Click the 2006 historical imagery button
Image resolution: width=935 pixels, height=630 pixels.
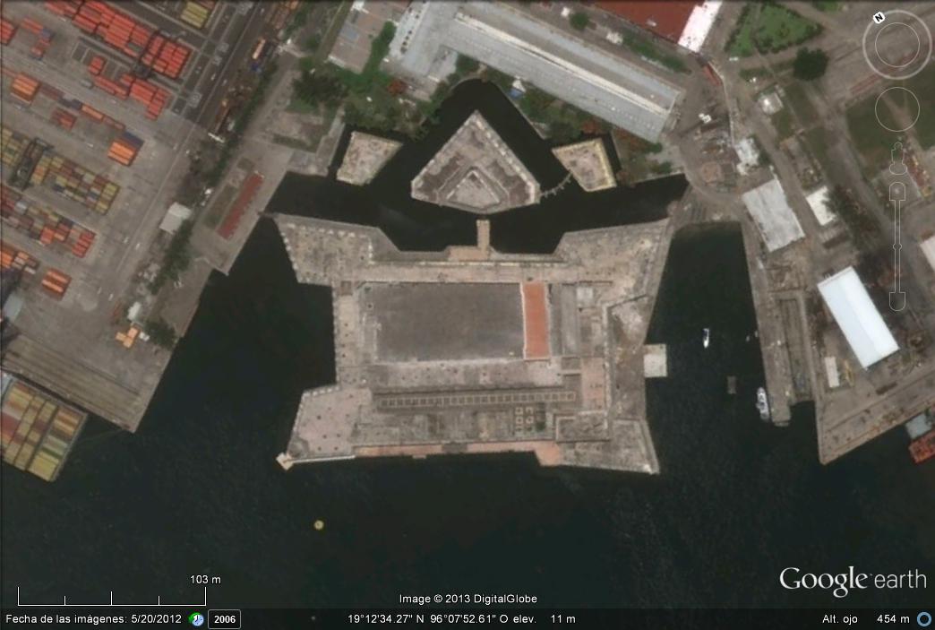(224, 619)
